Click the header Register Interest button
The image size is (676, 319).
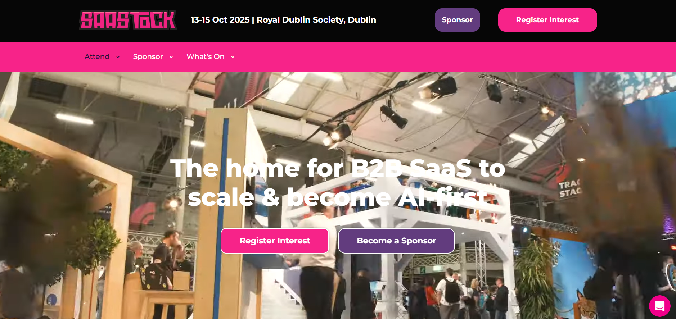pos(547,20)
